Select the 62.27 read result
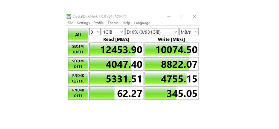 [116, 93]
